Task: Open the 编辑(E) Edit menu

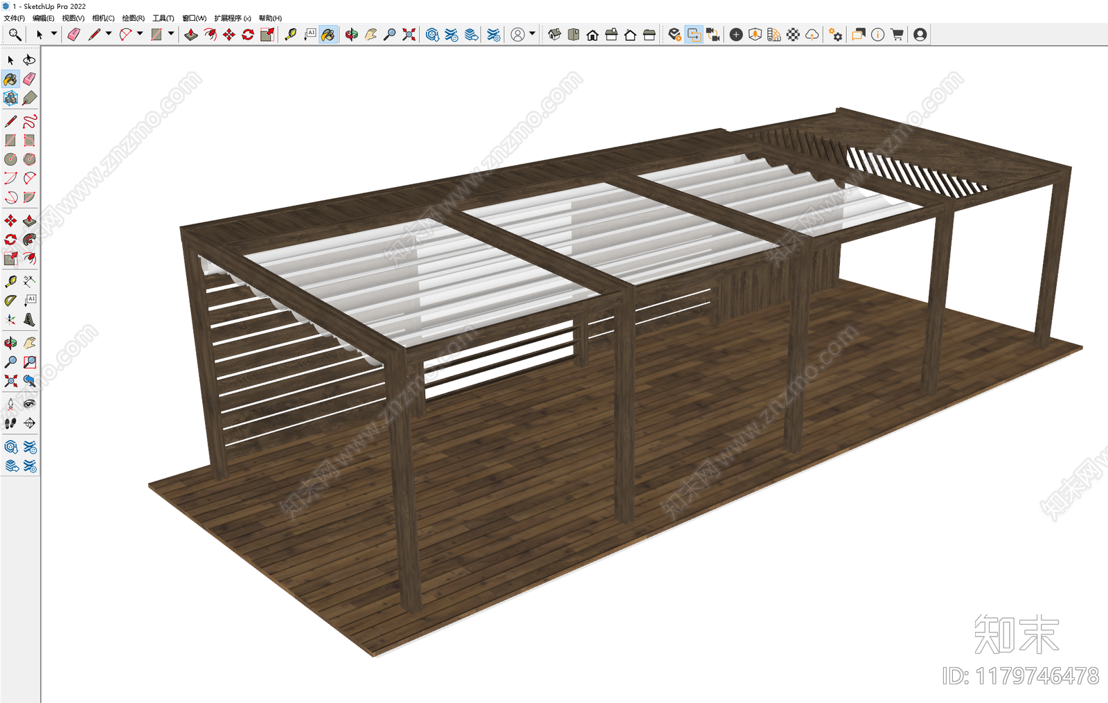Action: pyautogui.click(x=44, y=18)
